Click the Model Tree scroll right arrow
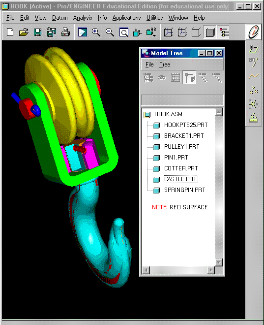The height and width of the screenshot is (325, 264). point(211,270)
